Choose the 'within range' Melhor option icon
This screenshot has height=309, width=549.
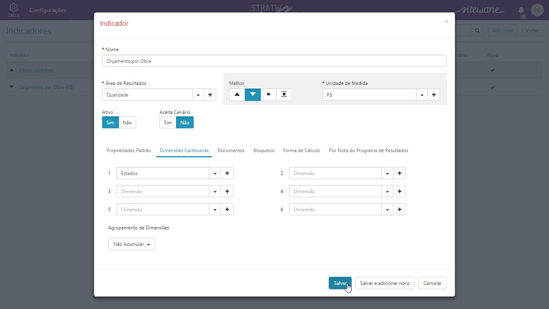click(x=284, y=95)
